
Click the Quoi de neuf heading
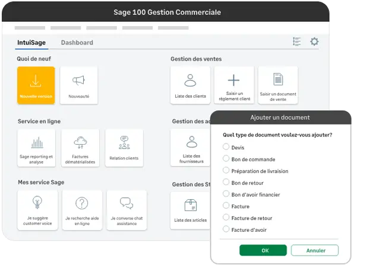point(34,59)
